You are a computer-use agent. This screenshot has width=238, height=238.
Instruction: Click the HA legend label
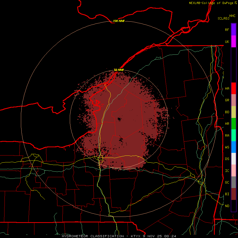pyautogui.click(x=227, y=89)
